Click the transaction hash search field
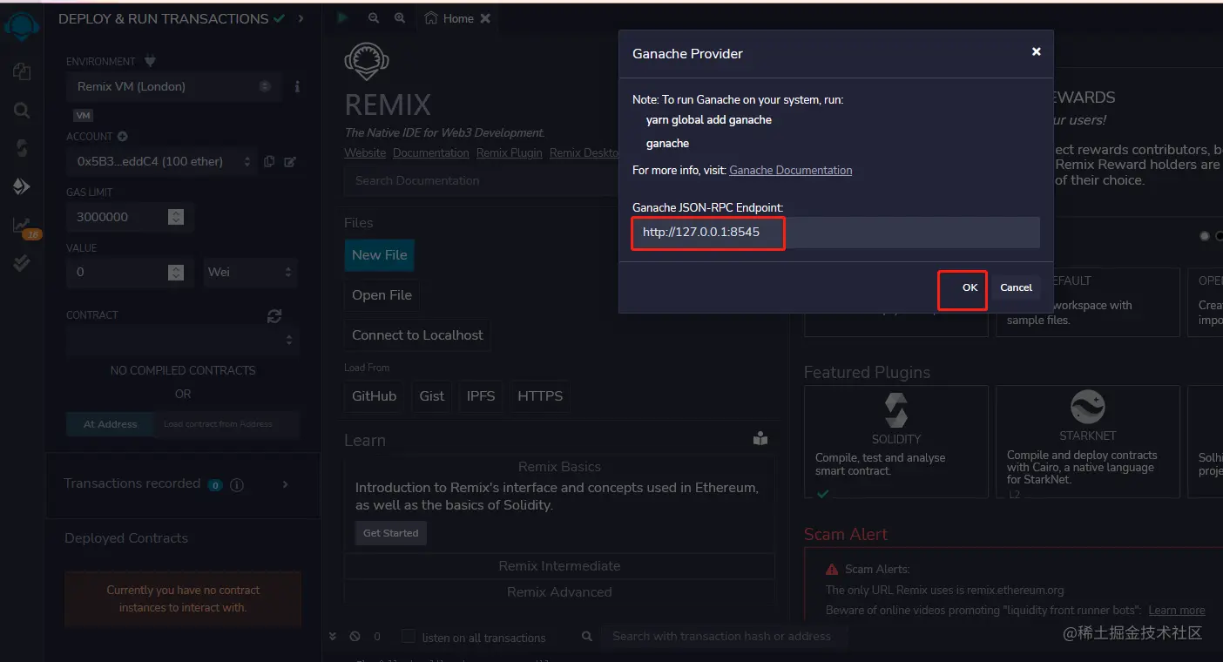Screen dimensions: 1223x662 tap(722, 637)
